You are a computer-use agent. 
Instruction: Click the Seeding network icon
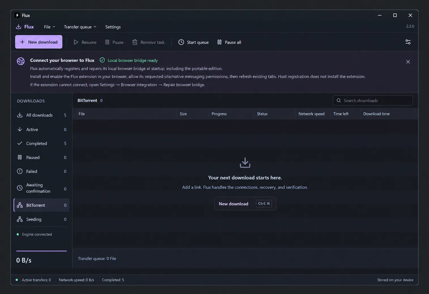20,219
